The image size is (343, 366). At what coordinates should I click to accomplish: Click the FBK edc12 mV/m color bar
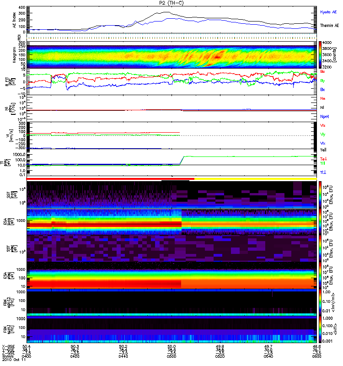click(320, 302)
